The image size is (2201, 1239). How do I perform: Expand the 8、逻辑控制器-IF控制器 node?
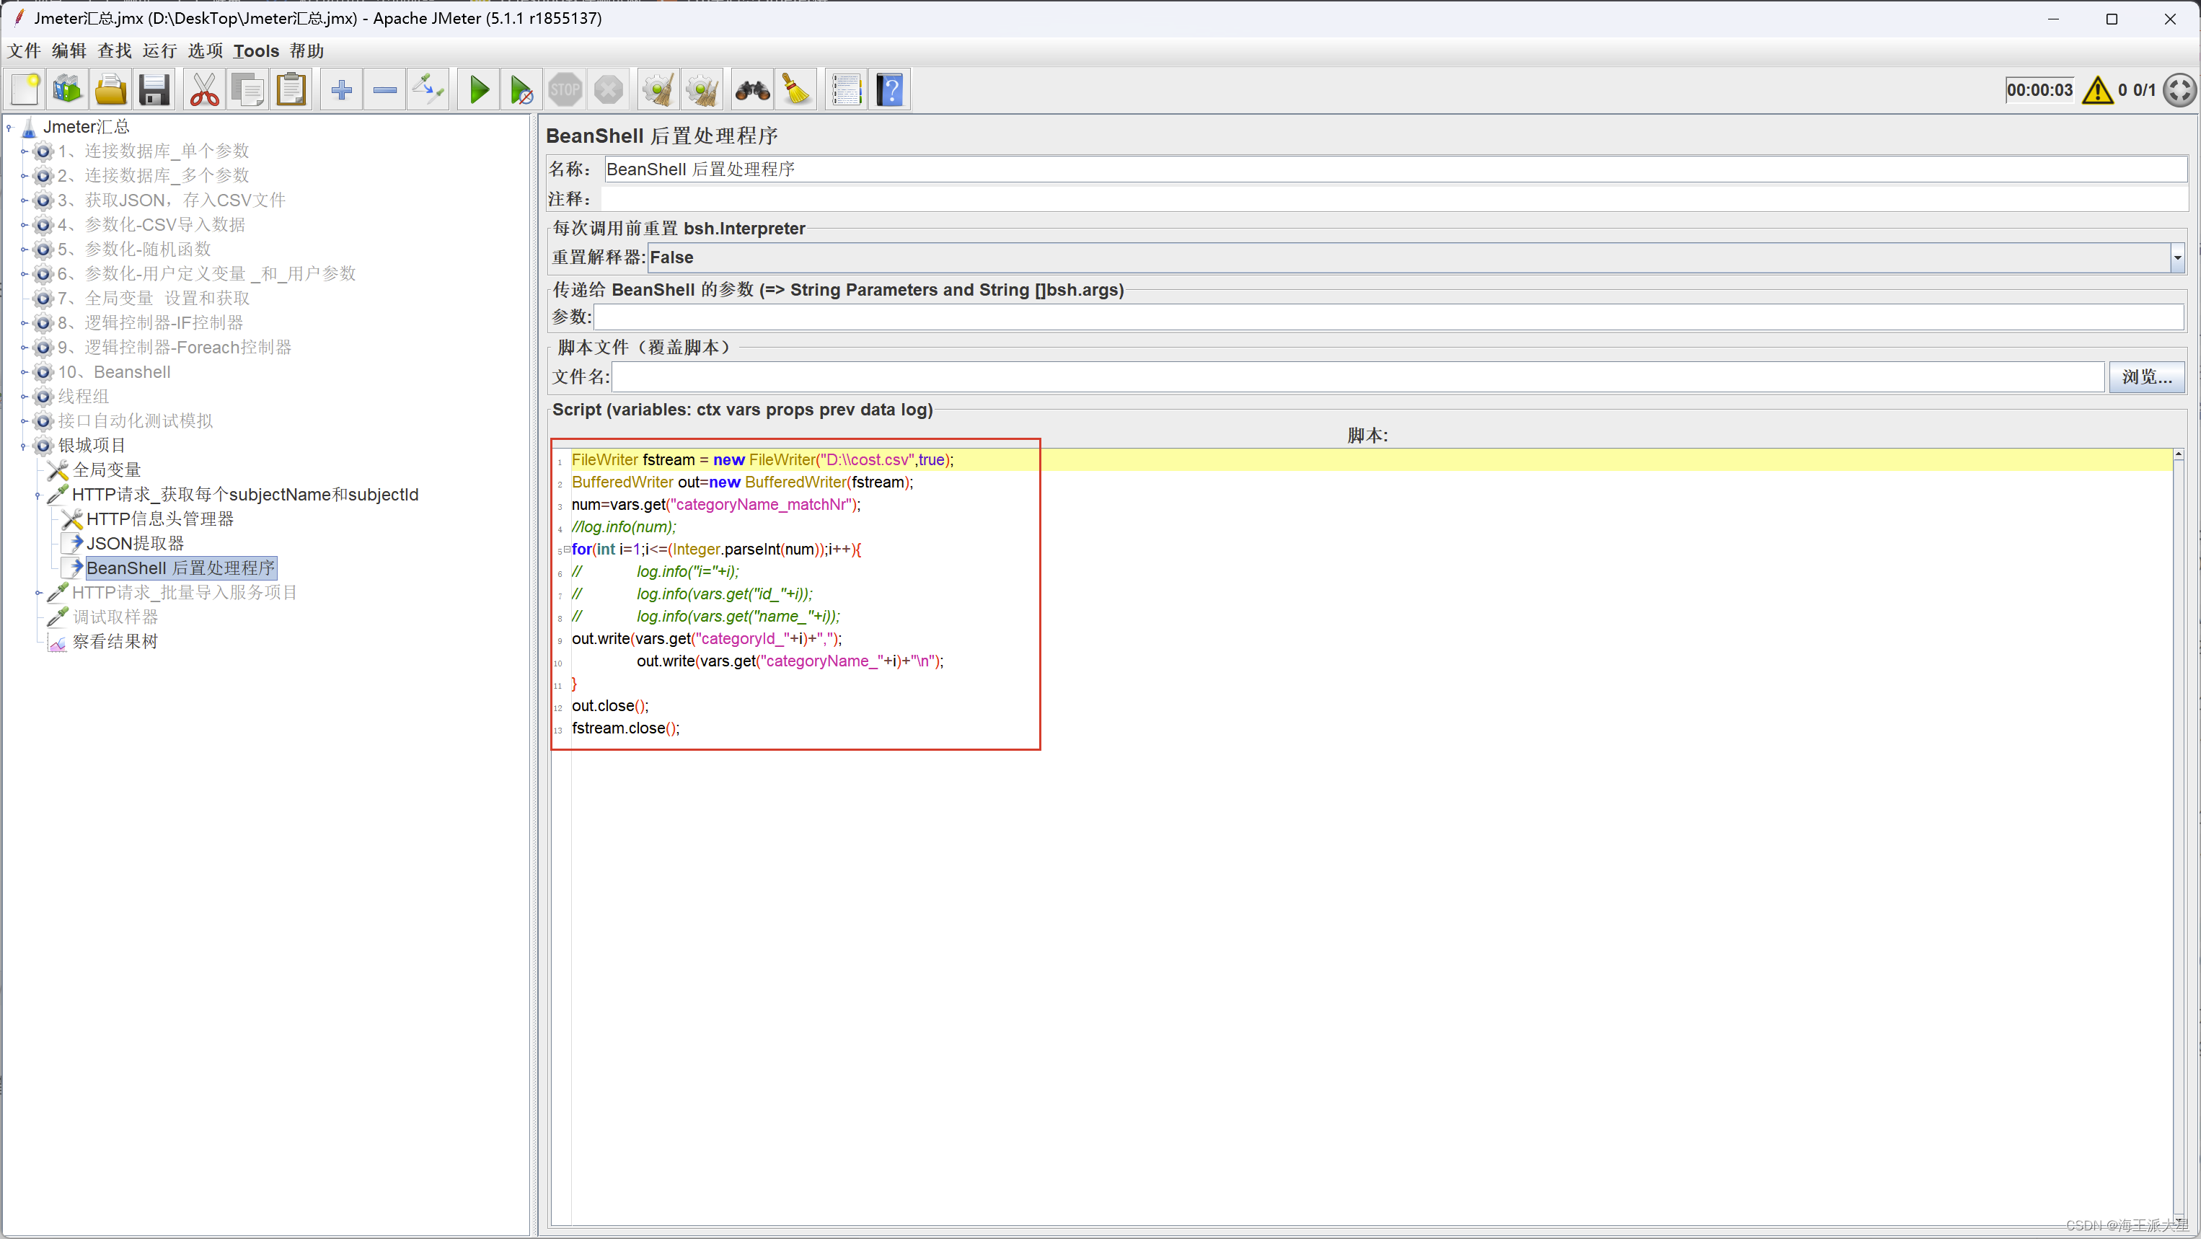click(25, 322)
